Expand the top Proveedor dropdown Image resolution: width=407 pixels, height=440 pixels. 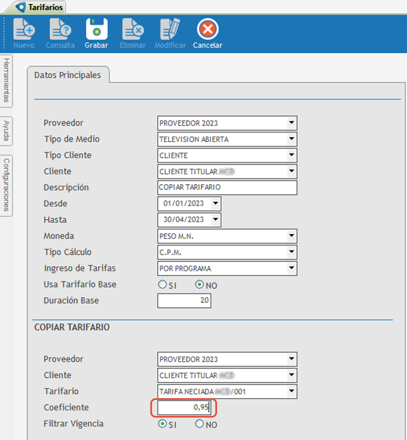coord(292,123)
